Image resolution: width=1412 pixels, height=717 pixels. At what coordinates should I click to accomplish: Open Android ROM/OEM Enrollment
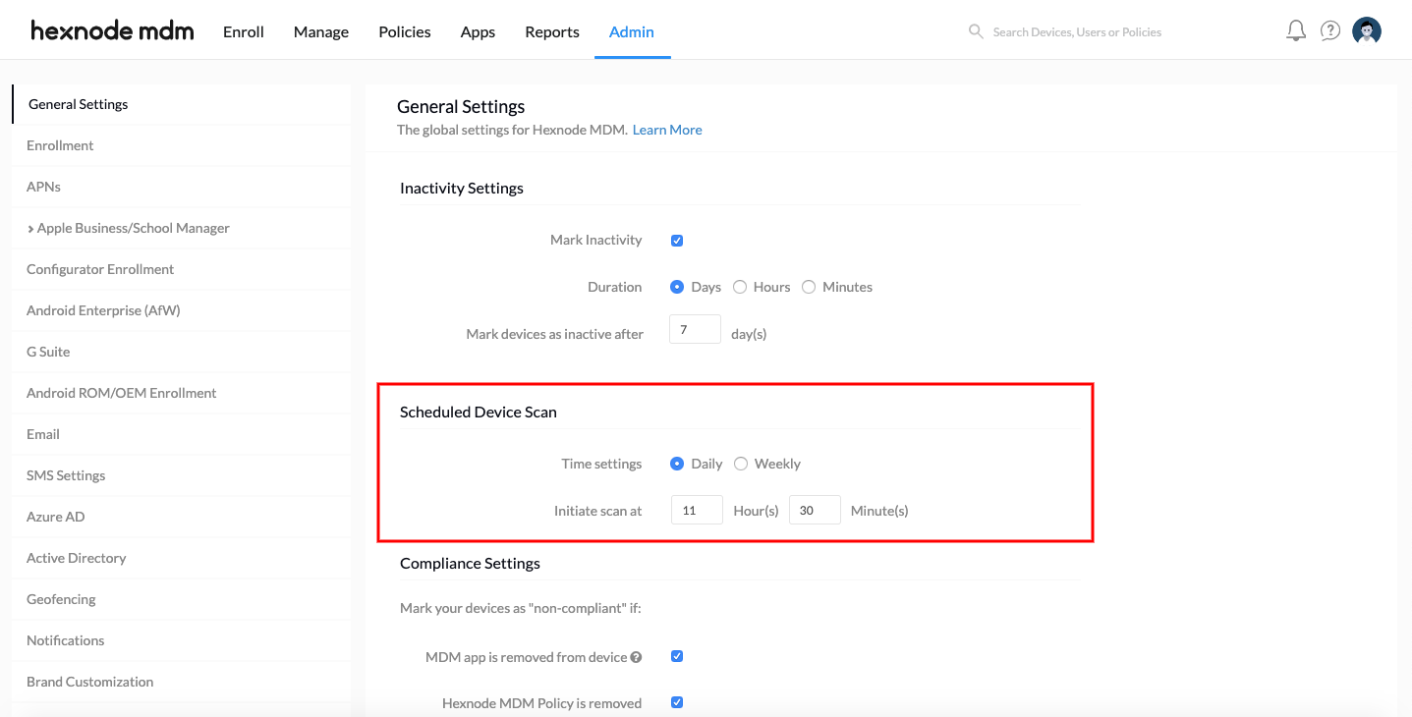[181, 393]
